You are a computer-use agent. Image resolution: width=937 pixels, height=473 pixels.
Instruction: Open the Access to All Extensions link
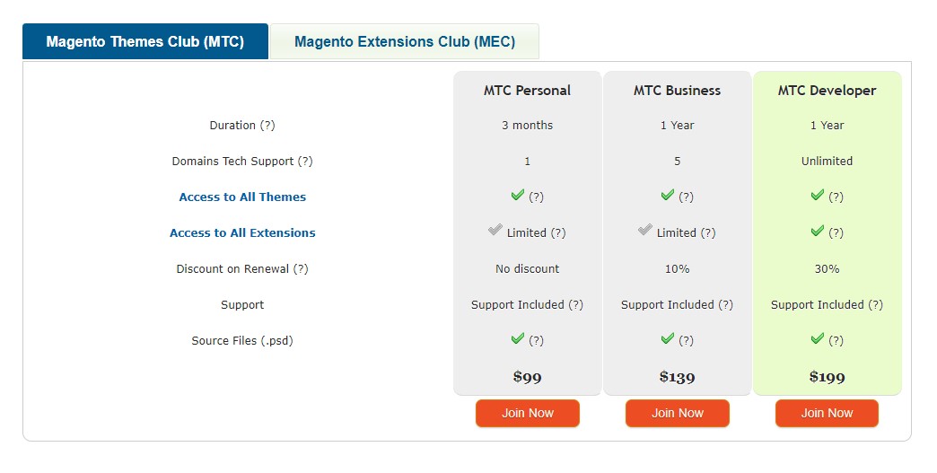click(242, 233)
